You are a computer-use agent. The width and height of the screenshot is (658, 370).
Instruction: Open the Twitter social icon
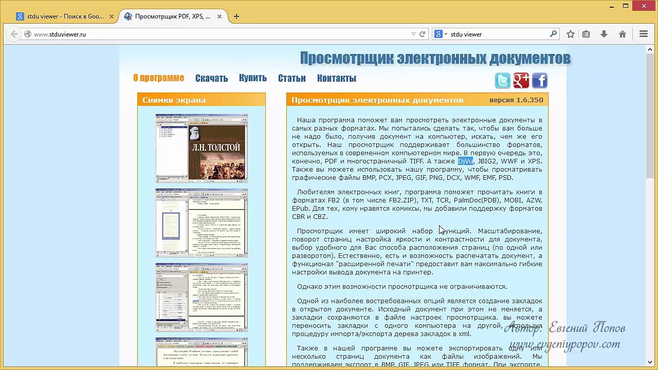pyautogui.click(x=503, y=81)
